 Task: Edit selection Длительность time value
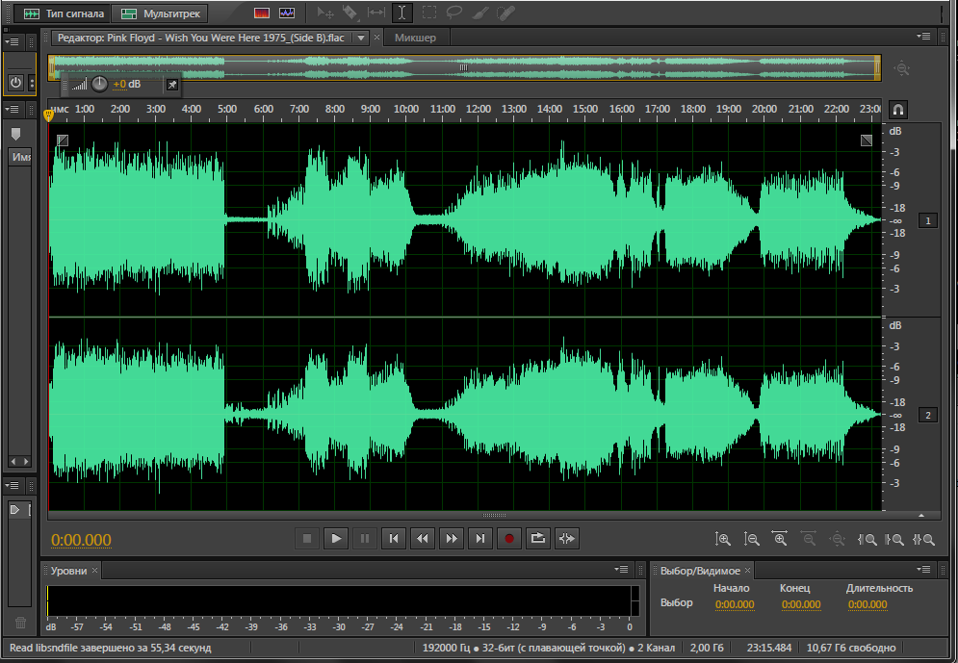pyautogui.click(x=867, y=605)
